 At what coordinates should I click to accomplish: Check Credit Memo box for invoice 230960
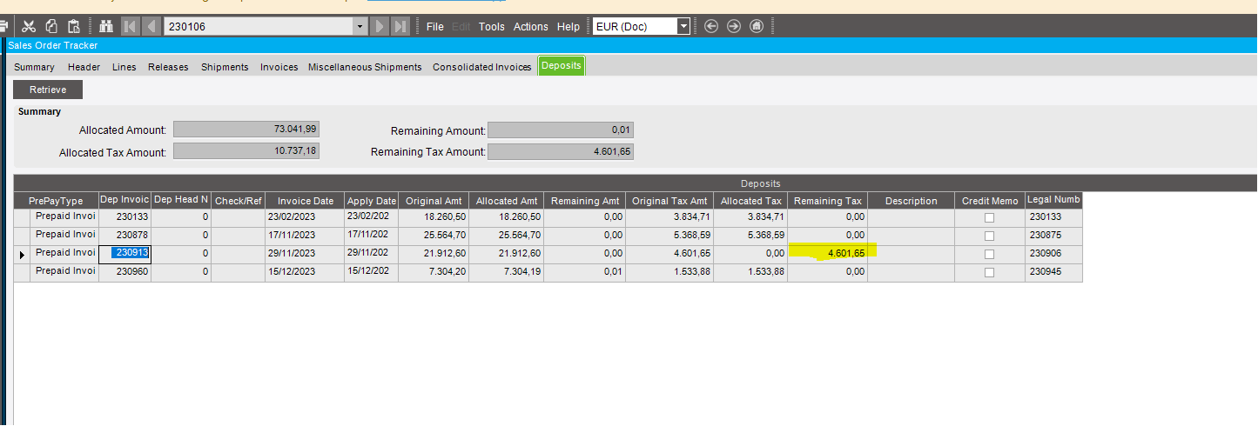(989, 272)
